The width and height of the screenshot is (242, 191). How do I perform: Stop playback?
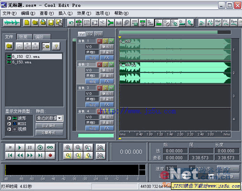click(x=10, y=148)
